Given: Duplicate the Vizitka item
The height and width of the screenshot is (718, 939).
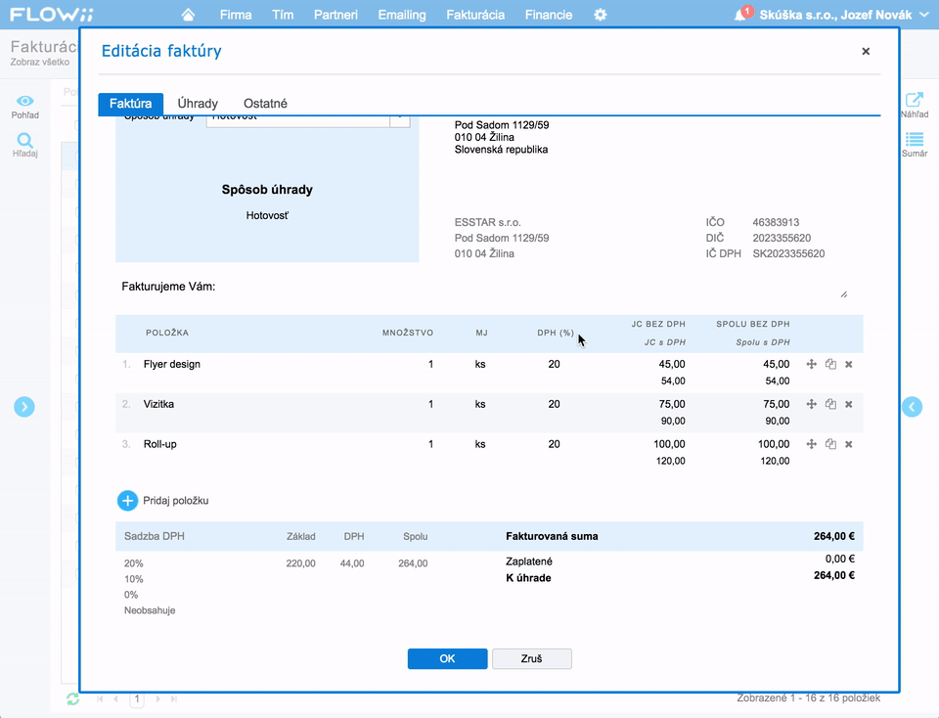Looking at the screenshot, I should click(x=830, y=404).
